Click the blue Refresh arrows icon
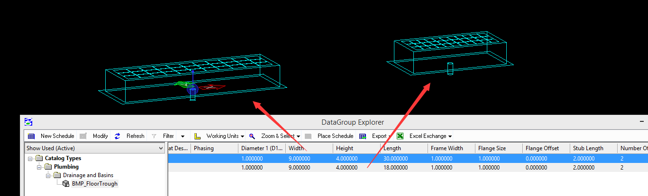Viewport: 648px width, 196px height. coord(117,136)
